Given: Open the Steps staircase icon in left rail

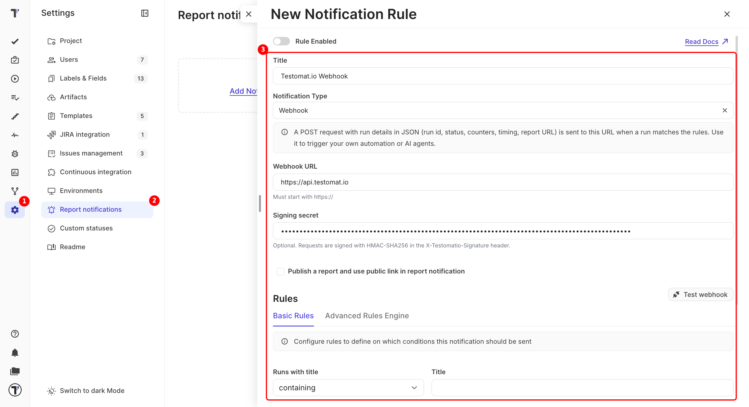Looking at the screenshot, I should point(15,116).
